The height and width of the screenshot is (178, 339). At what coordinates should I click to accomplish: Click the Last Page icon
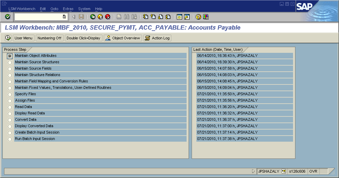(168, 17)
